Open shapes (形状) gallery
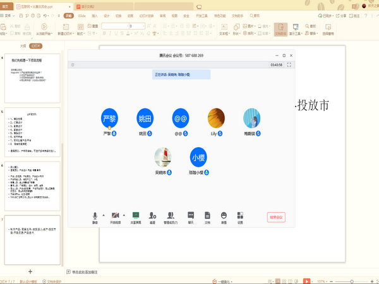The image size is (379, 284). 236,30
